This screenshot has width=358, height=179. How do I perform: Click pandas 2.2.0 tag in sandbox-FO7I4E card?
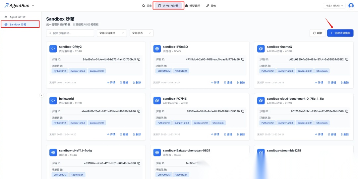tap(201, 123)
